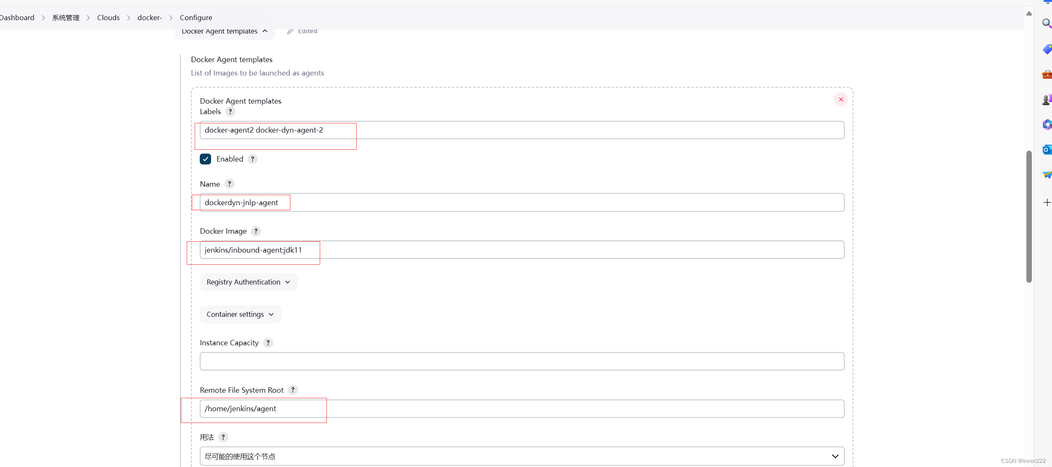Open help for Labels field
1052x467 pixels.
click(x=230, y=112)
